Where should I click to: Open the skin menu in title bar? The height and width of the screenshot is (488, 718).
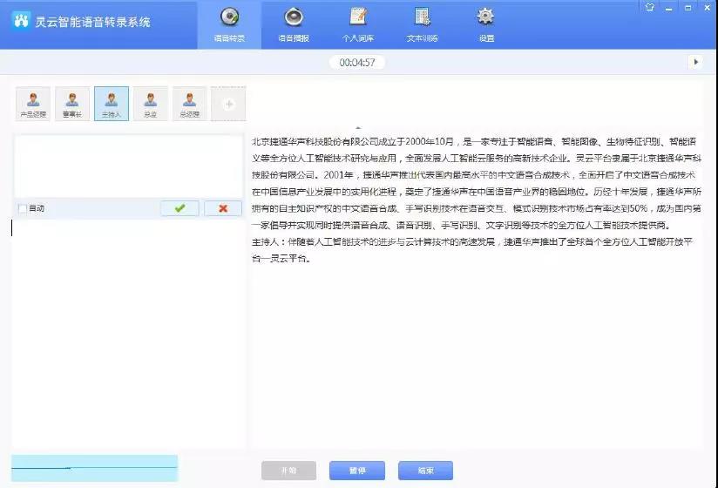pyautogui.click(x=649, y=7)
